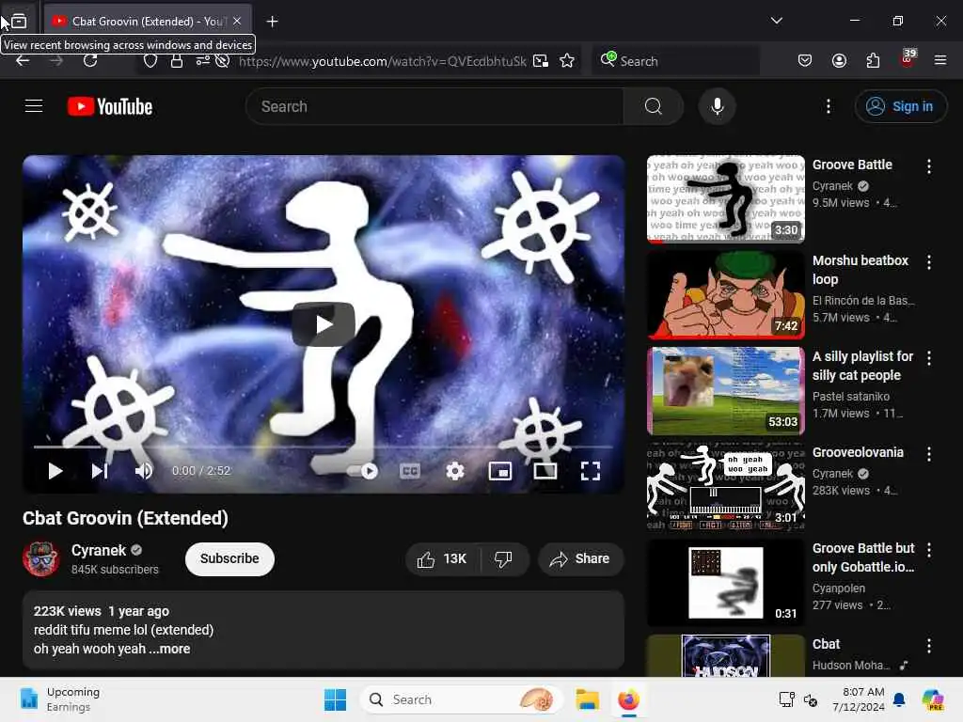The width and height of the screenshot is (963, 722).
Task: Open site permissions icon in address bar
Action: pos(203,61)
